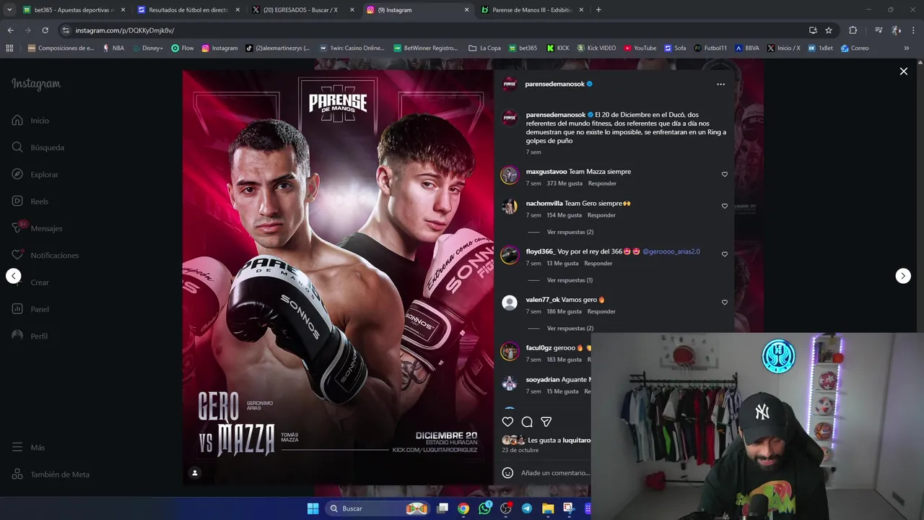Open File Explorer from taskbar

548,508
